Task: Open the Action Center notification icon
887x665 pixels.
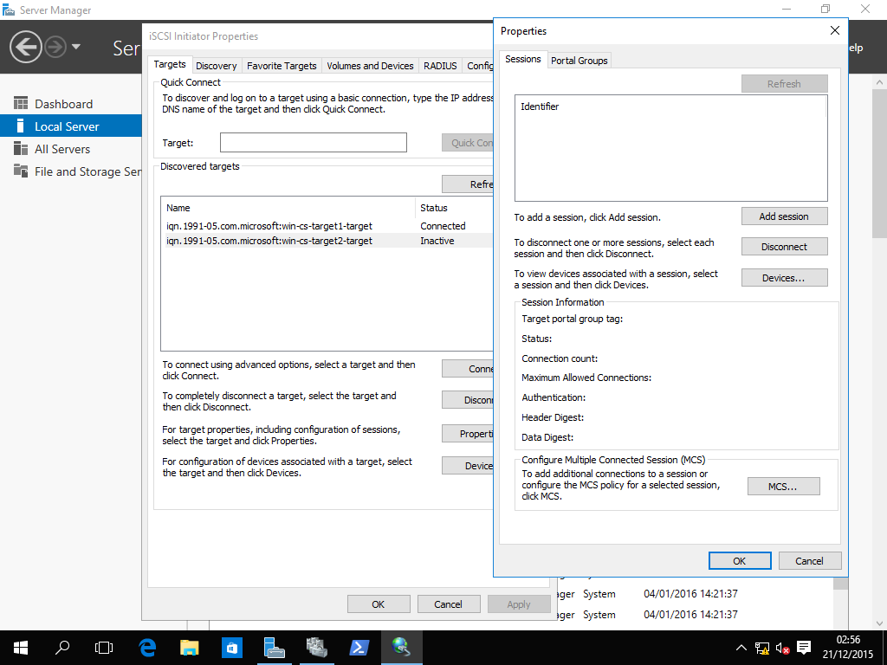Action: click(804, 647)
